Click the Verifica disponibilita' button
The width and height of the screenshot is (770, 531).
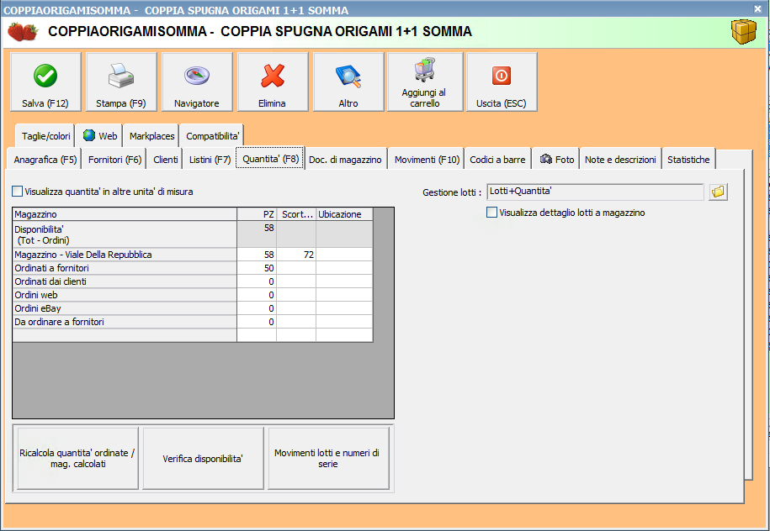click(x=203, y=459)
